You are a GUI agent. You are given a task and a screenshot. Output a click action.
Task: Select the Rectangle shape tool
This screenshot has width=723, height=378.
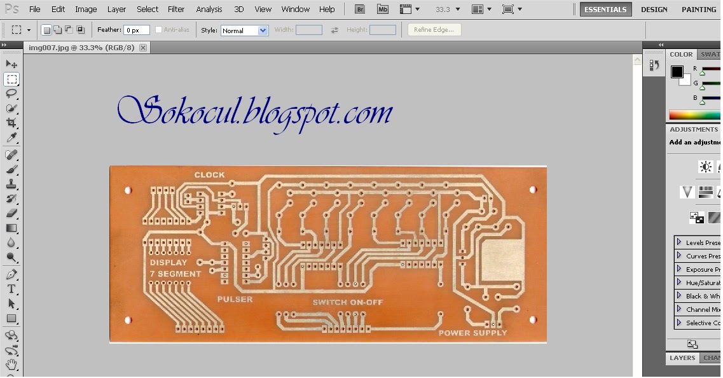(11, 318)
